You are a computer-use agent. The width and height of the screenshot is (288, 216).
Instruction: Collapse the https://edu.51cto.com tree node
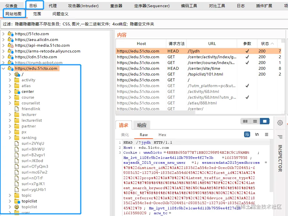(3, 69)
